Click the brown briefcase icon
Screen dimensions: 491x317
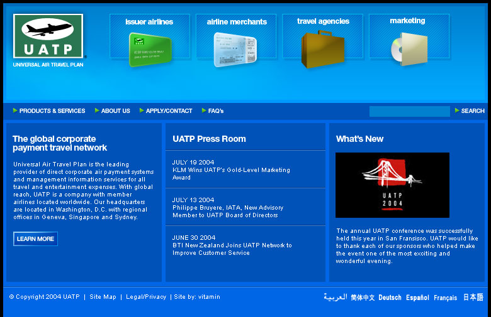pos(322,50)
